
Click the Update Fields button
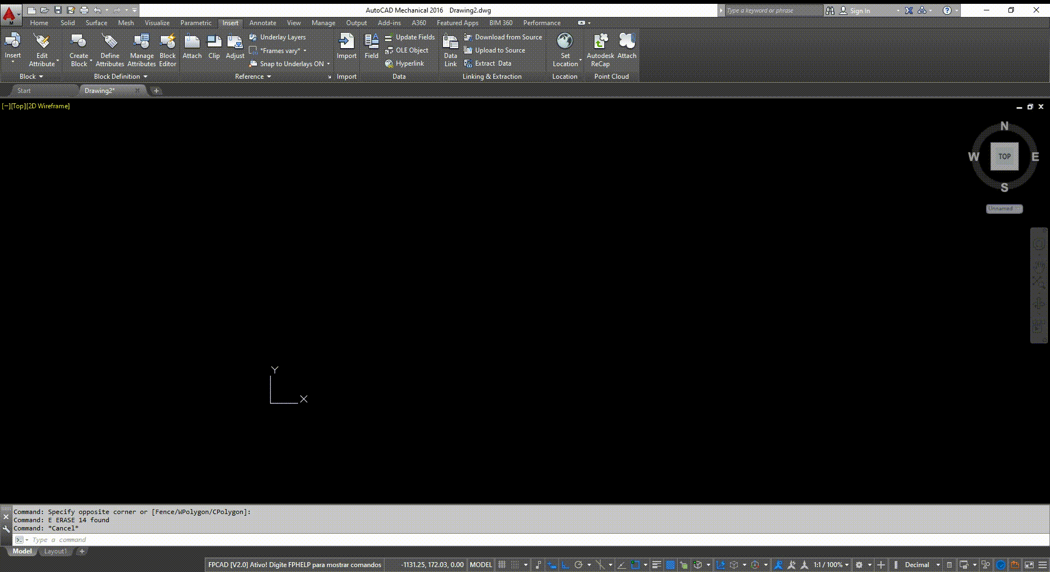(x=413, y=37)
